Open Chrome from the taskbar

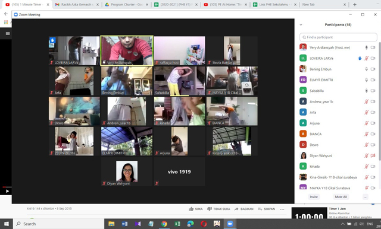click(164, 224)
